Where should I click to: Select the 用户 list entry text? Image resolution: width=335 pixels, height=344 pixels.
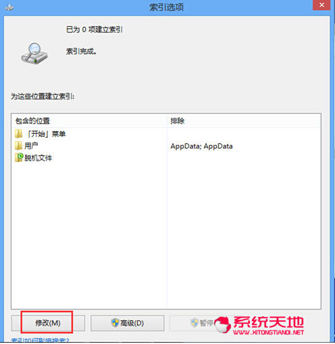click(31, 146)
